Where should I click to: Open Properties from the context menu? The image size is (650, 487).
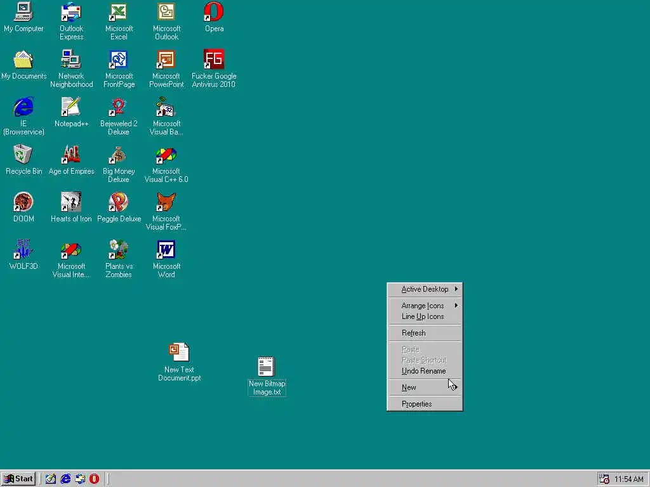point(425,404)
